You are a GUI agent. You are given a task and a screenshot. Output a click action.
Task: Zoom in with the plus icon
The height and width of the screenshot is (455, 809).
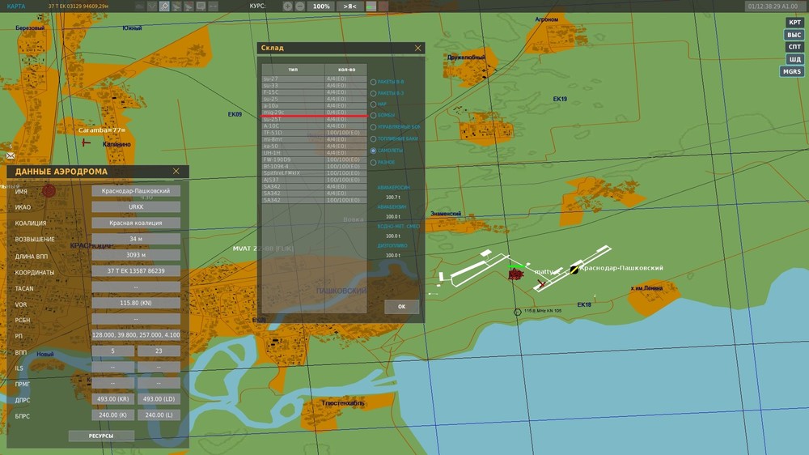(287, 6)
